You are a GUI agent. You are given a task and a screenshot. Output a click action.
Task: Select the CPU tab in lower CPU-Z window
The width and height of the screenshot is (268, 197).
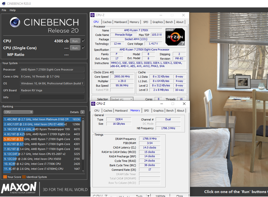point(97,111)
